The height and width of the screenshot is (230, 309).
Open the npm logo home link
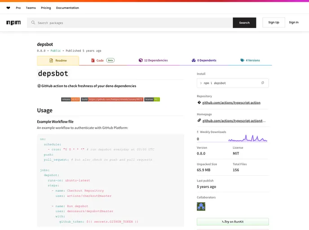click(x=13, y=22)
